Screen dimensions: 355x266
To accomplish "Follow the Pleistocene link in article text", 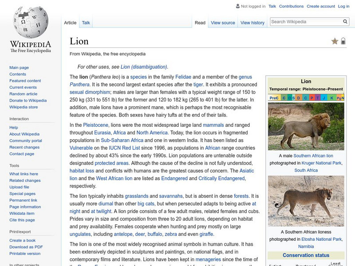I will [95, 125].
